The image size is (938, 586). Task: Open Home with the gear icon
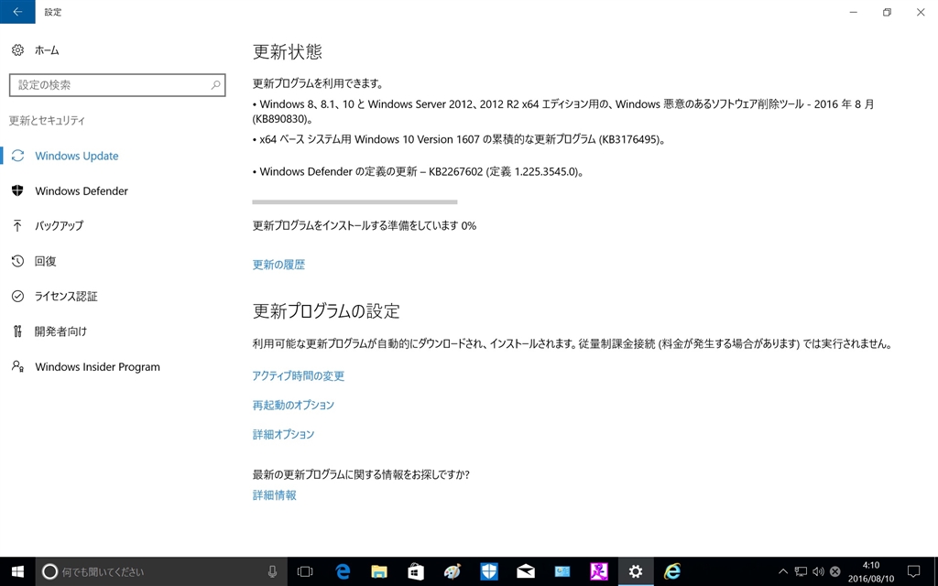[36, 50]
